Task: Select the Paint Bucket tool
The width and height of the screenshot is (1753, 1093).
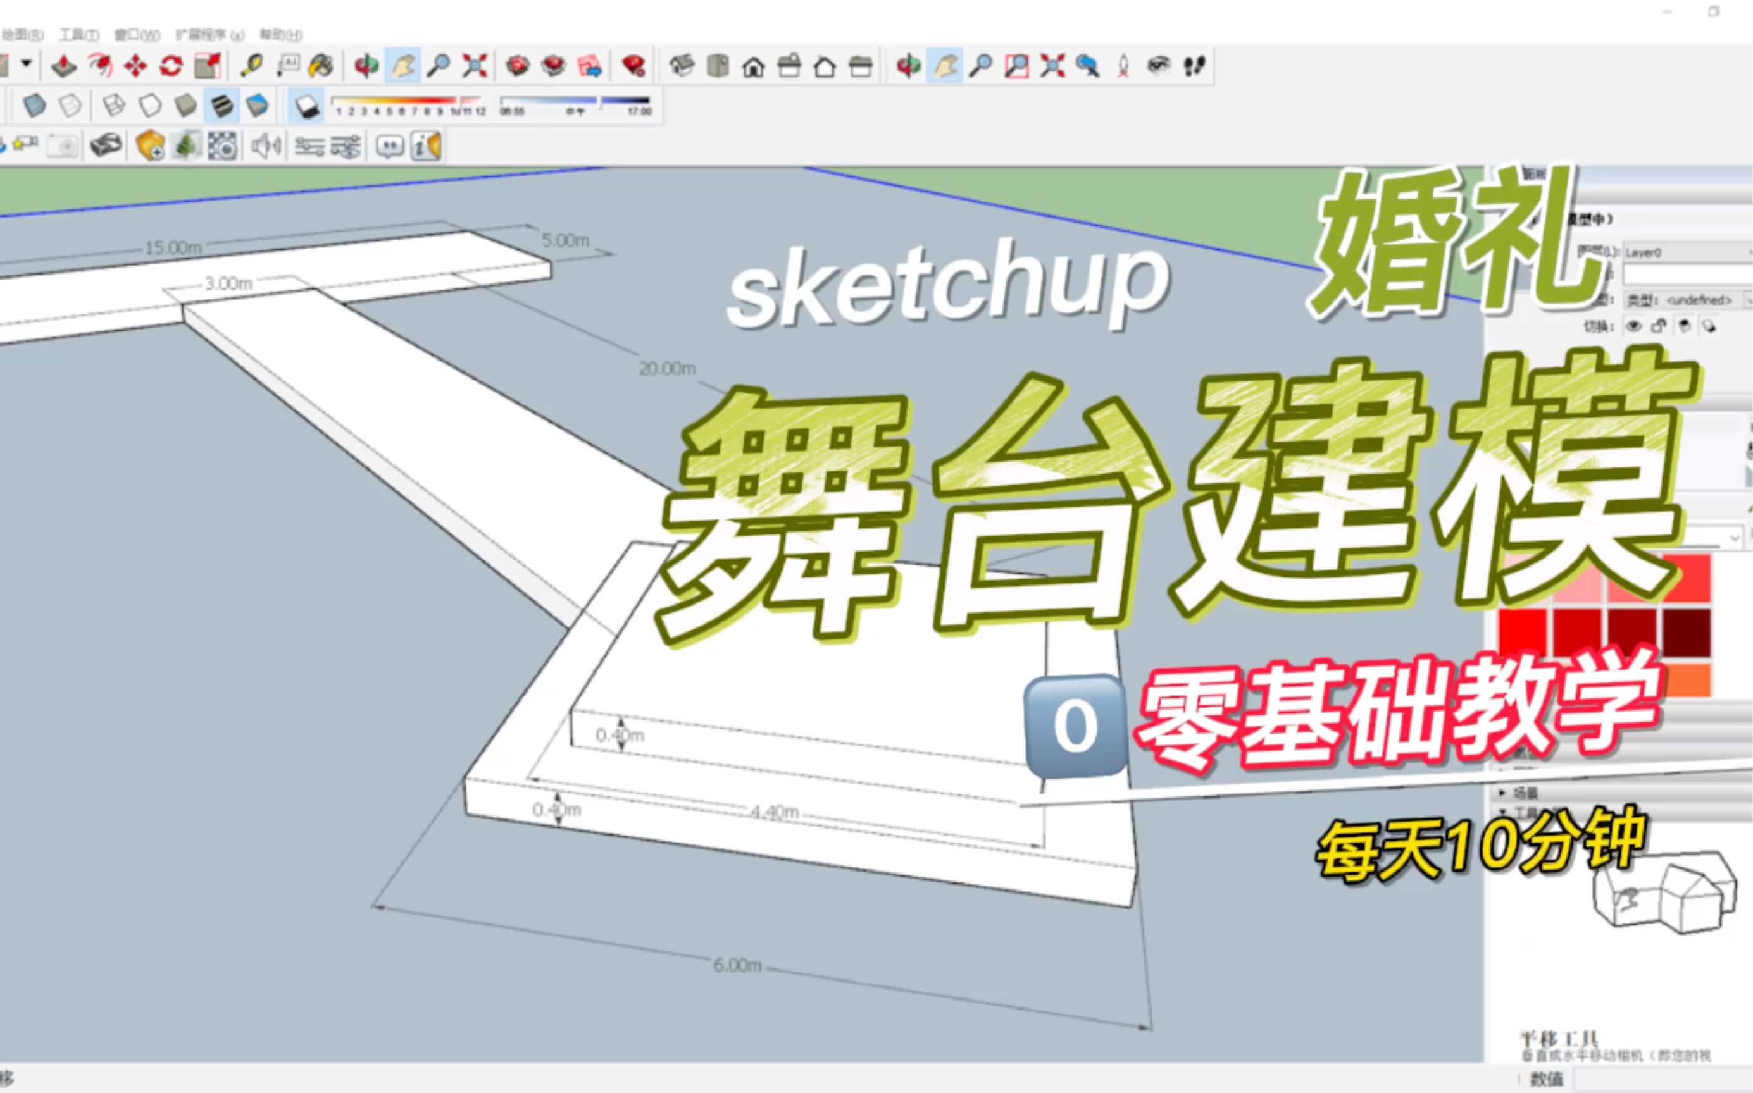Action: (x=321, y=66)
